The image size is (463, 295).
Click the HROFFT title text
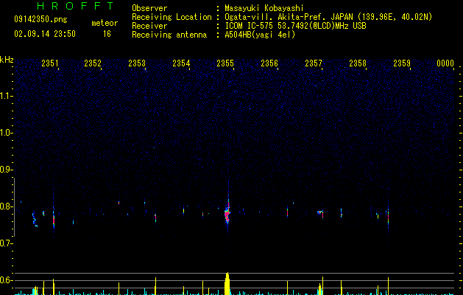tap(76, 6)
